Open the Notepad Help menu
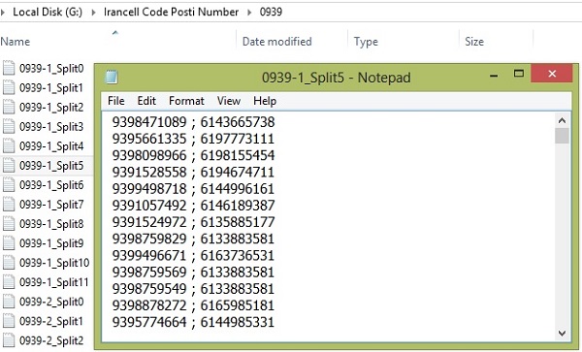Image resolution: width=582 pixels, height=352 pixels. (x=265, y=101)
